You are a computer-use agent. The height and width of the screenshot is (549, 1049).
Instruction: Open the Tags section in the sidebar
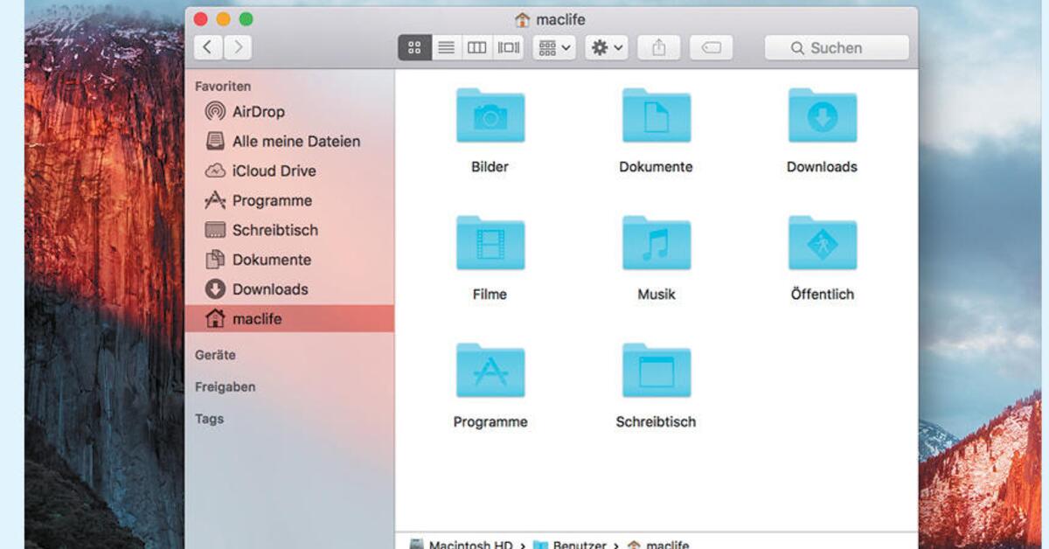pyautogui.click(x=210, y=419)
